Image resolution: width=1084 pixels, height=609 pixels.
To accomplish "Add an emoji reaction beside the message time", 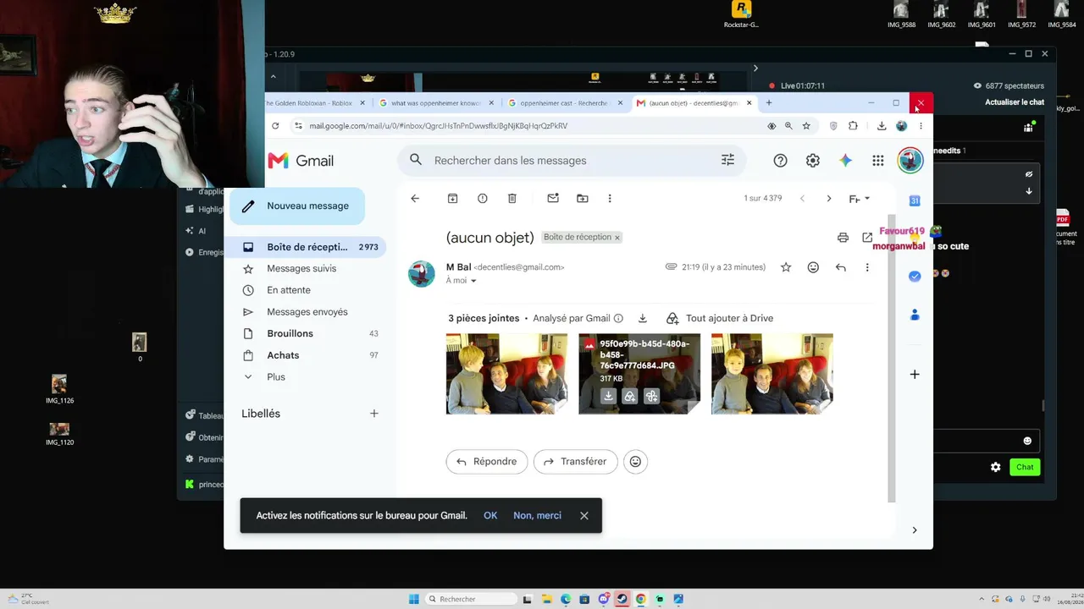I will [x=813, y=267].
